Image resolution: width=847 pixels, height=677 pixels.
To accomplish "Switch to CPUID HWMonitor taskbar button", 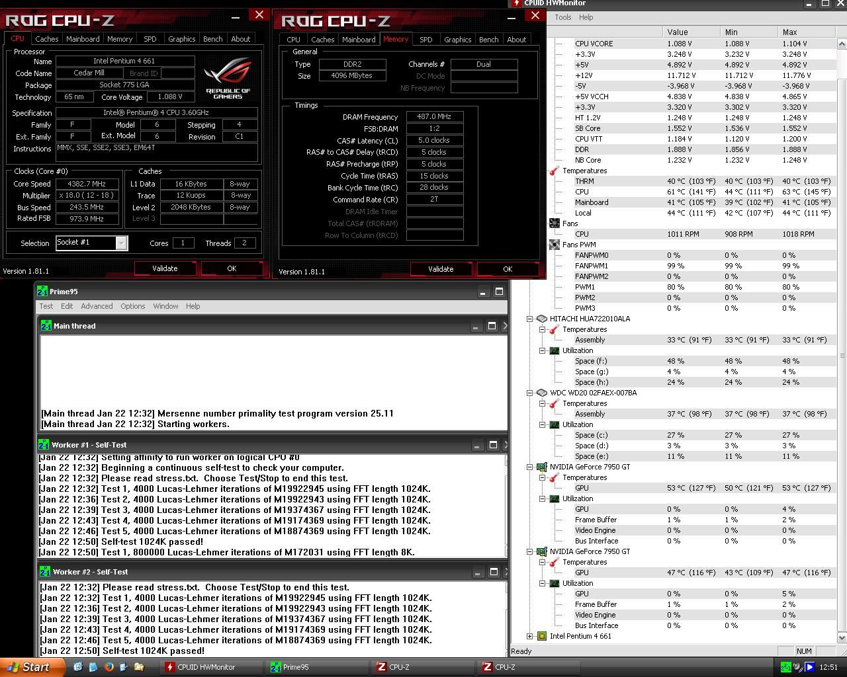I will point(210,667).
